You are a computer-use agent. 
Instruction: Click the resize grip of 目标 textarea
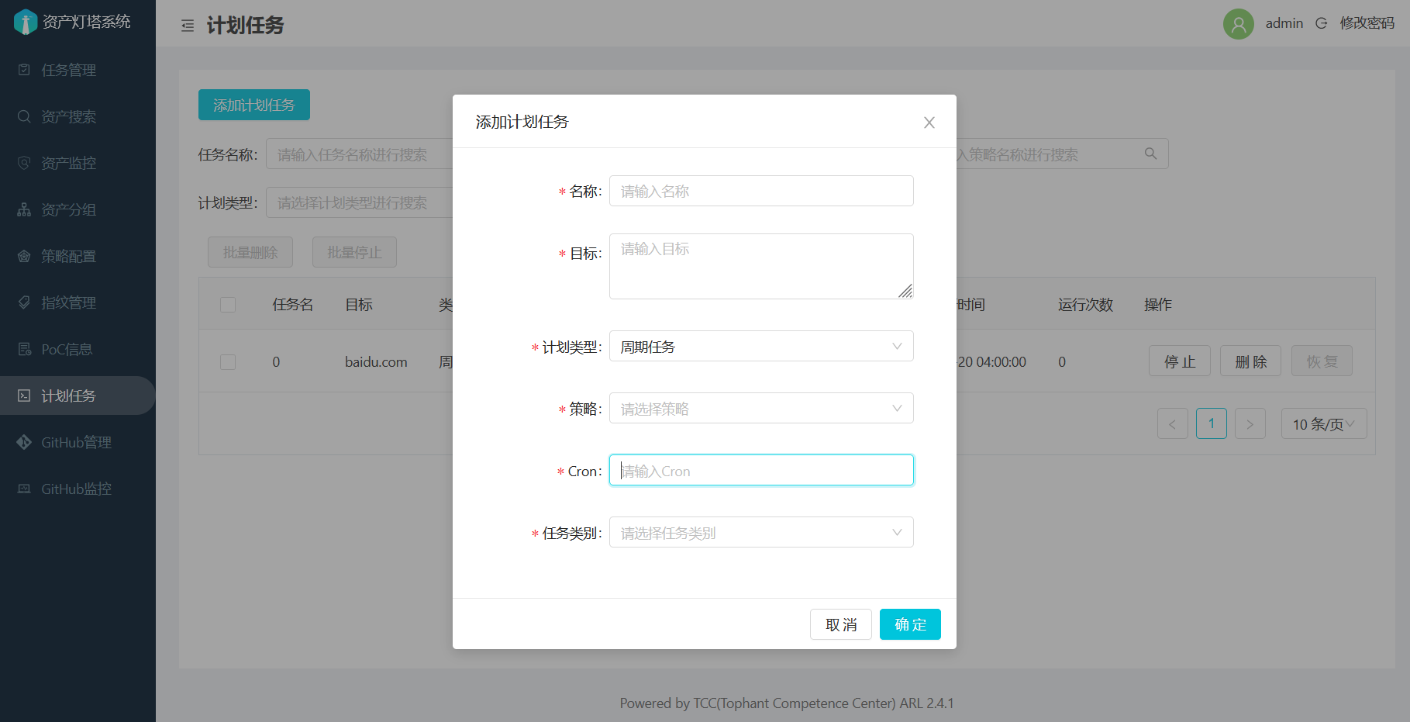[x=905, y=291]
